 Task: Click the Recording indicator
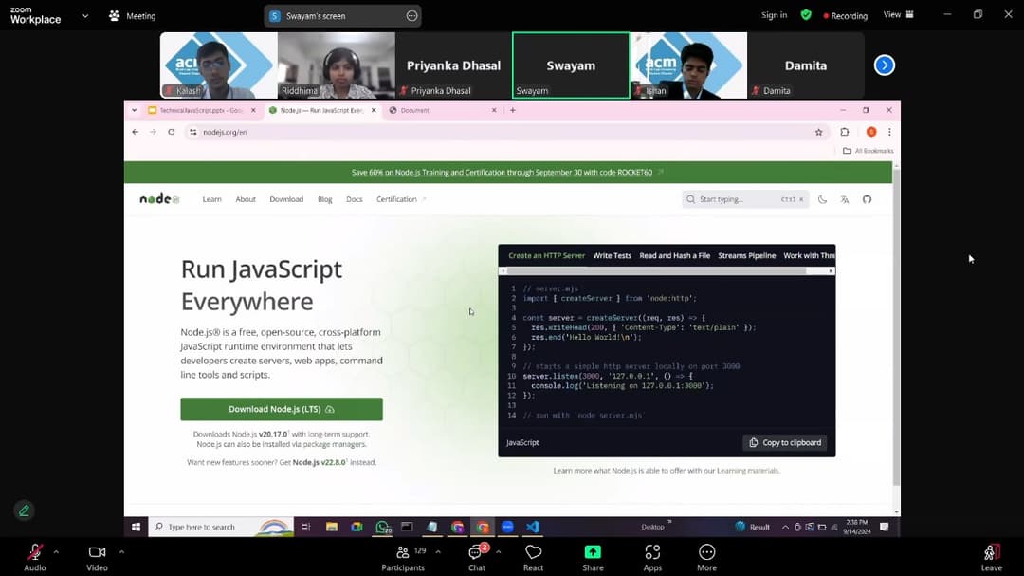(845, 16)
